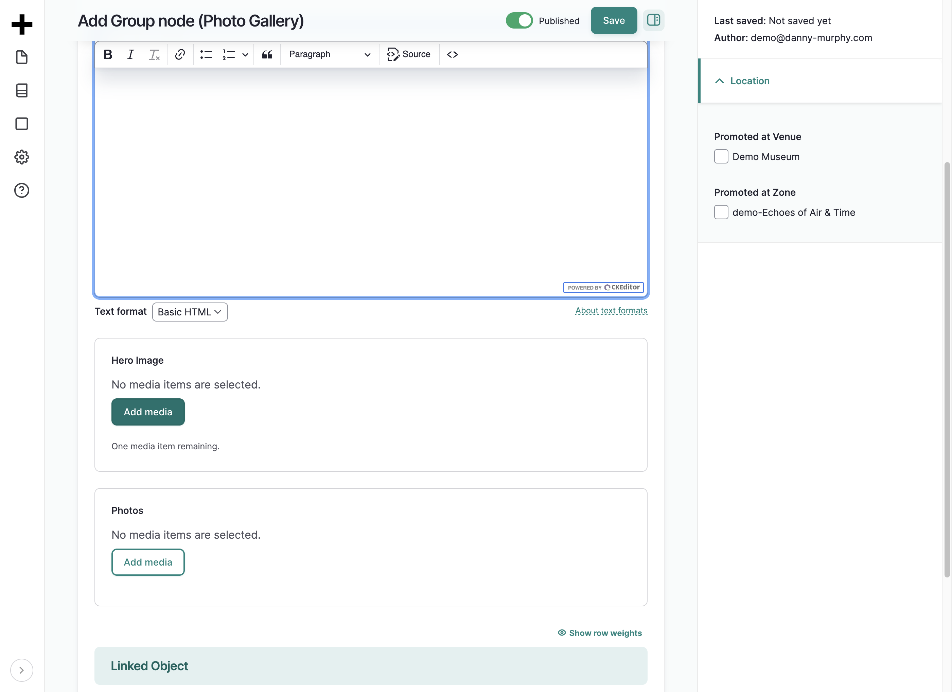Open the Basic HTML text format dropdown

pyautogui.click(x=190, y=312)
